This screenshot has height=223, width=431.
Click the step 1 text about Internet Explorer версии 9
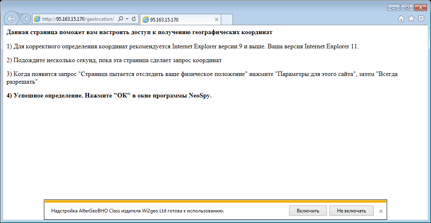(x=183, y=46)
